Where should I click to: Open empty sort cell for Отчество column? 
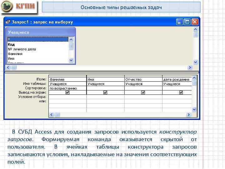click(143, 88)
